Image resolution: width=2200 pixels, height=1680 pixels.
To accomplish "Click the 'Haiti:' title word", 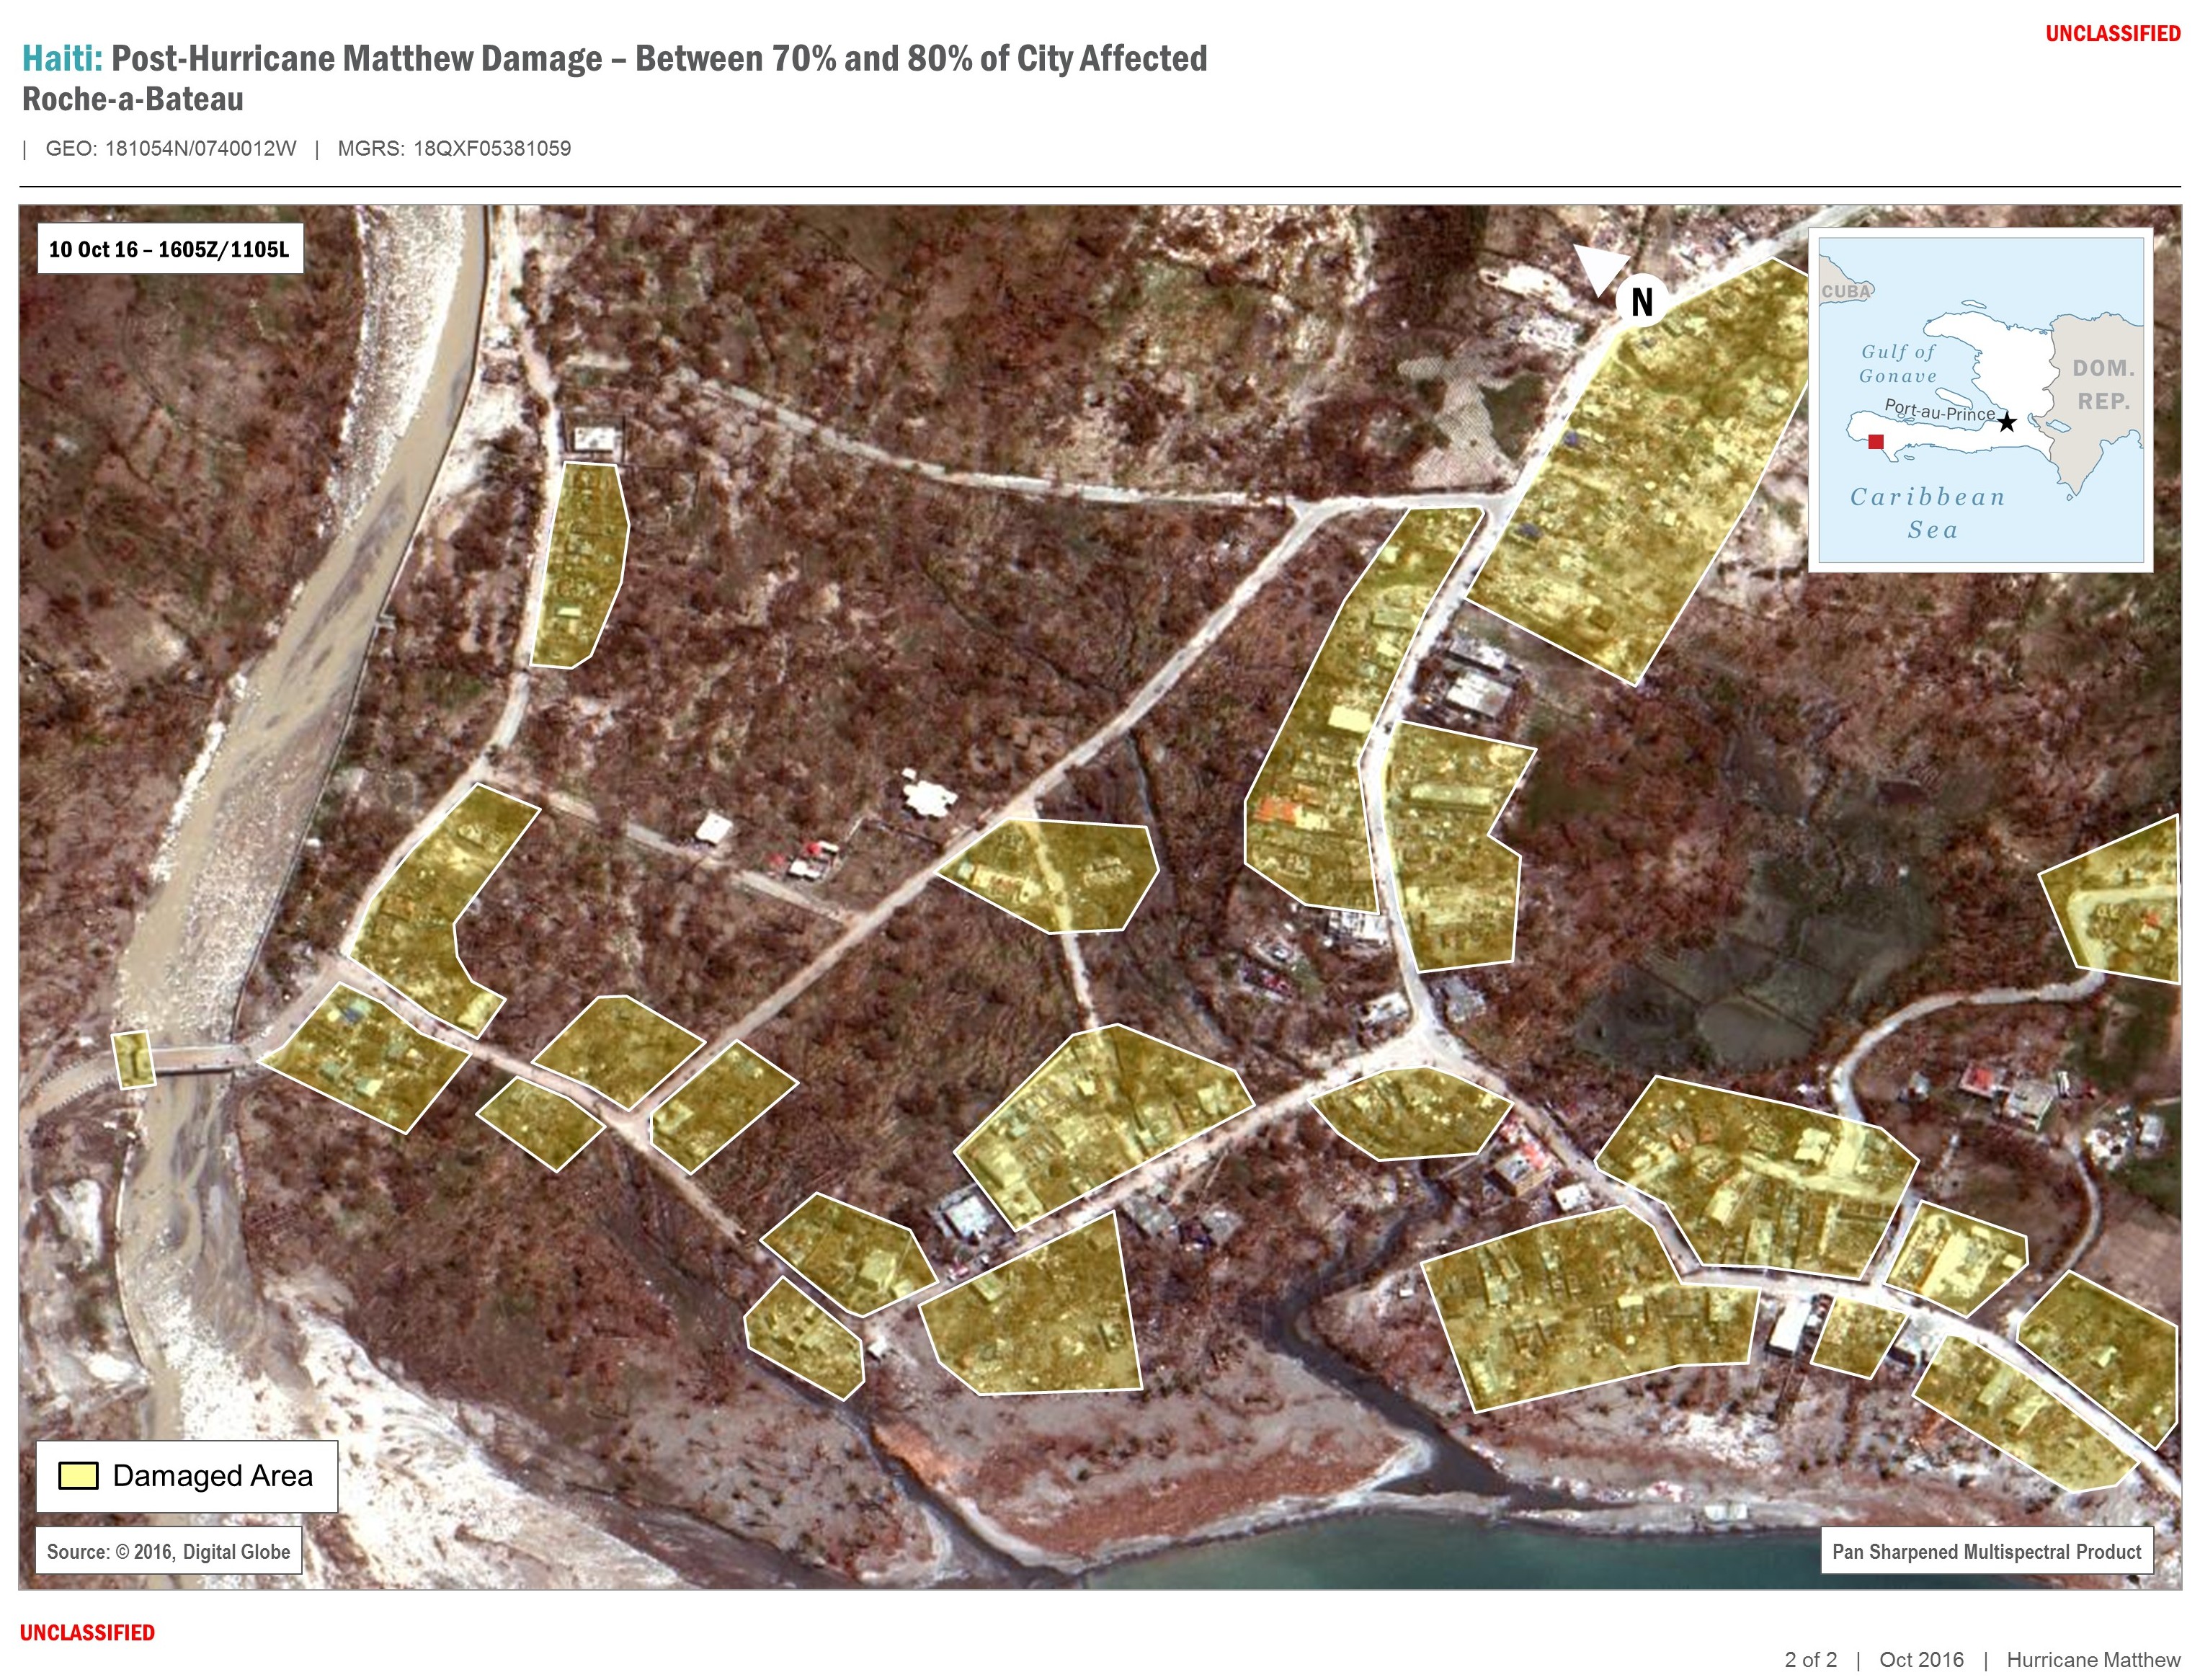I will click(62, 58).
